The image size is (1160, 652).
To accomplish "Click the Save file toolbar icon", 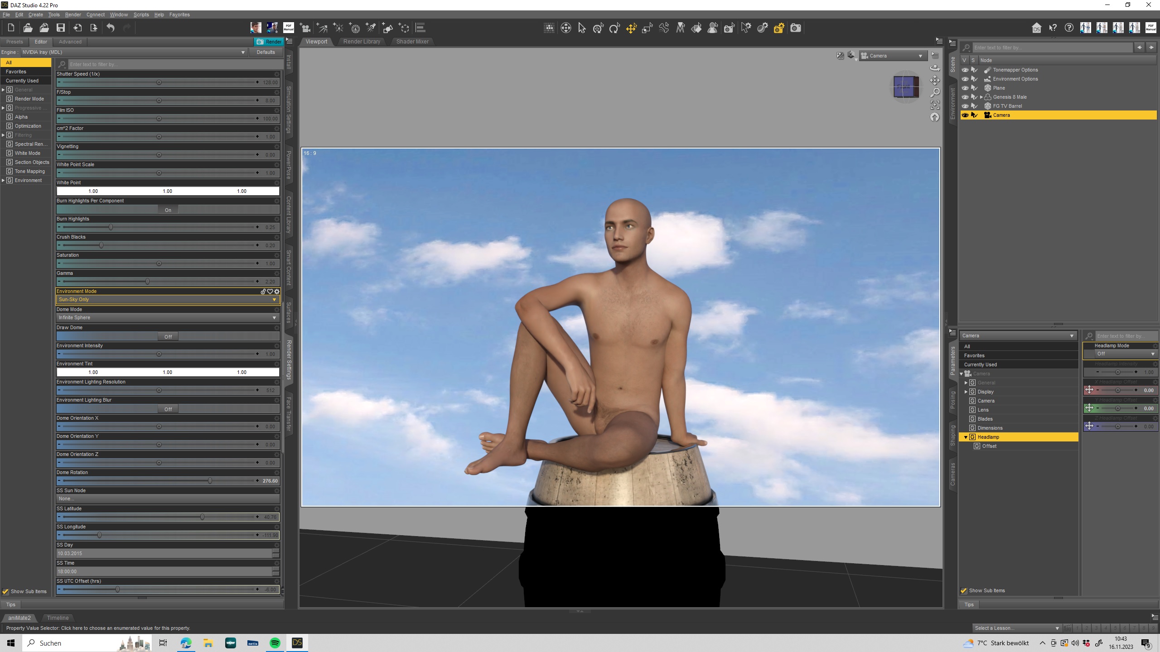I will pos(60,28).
